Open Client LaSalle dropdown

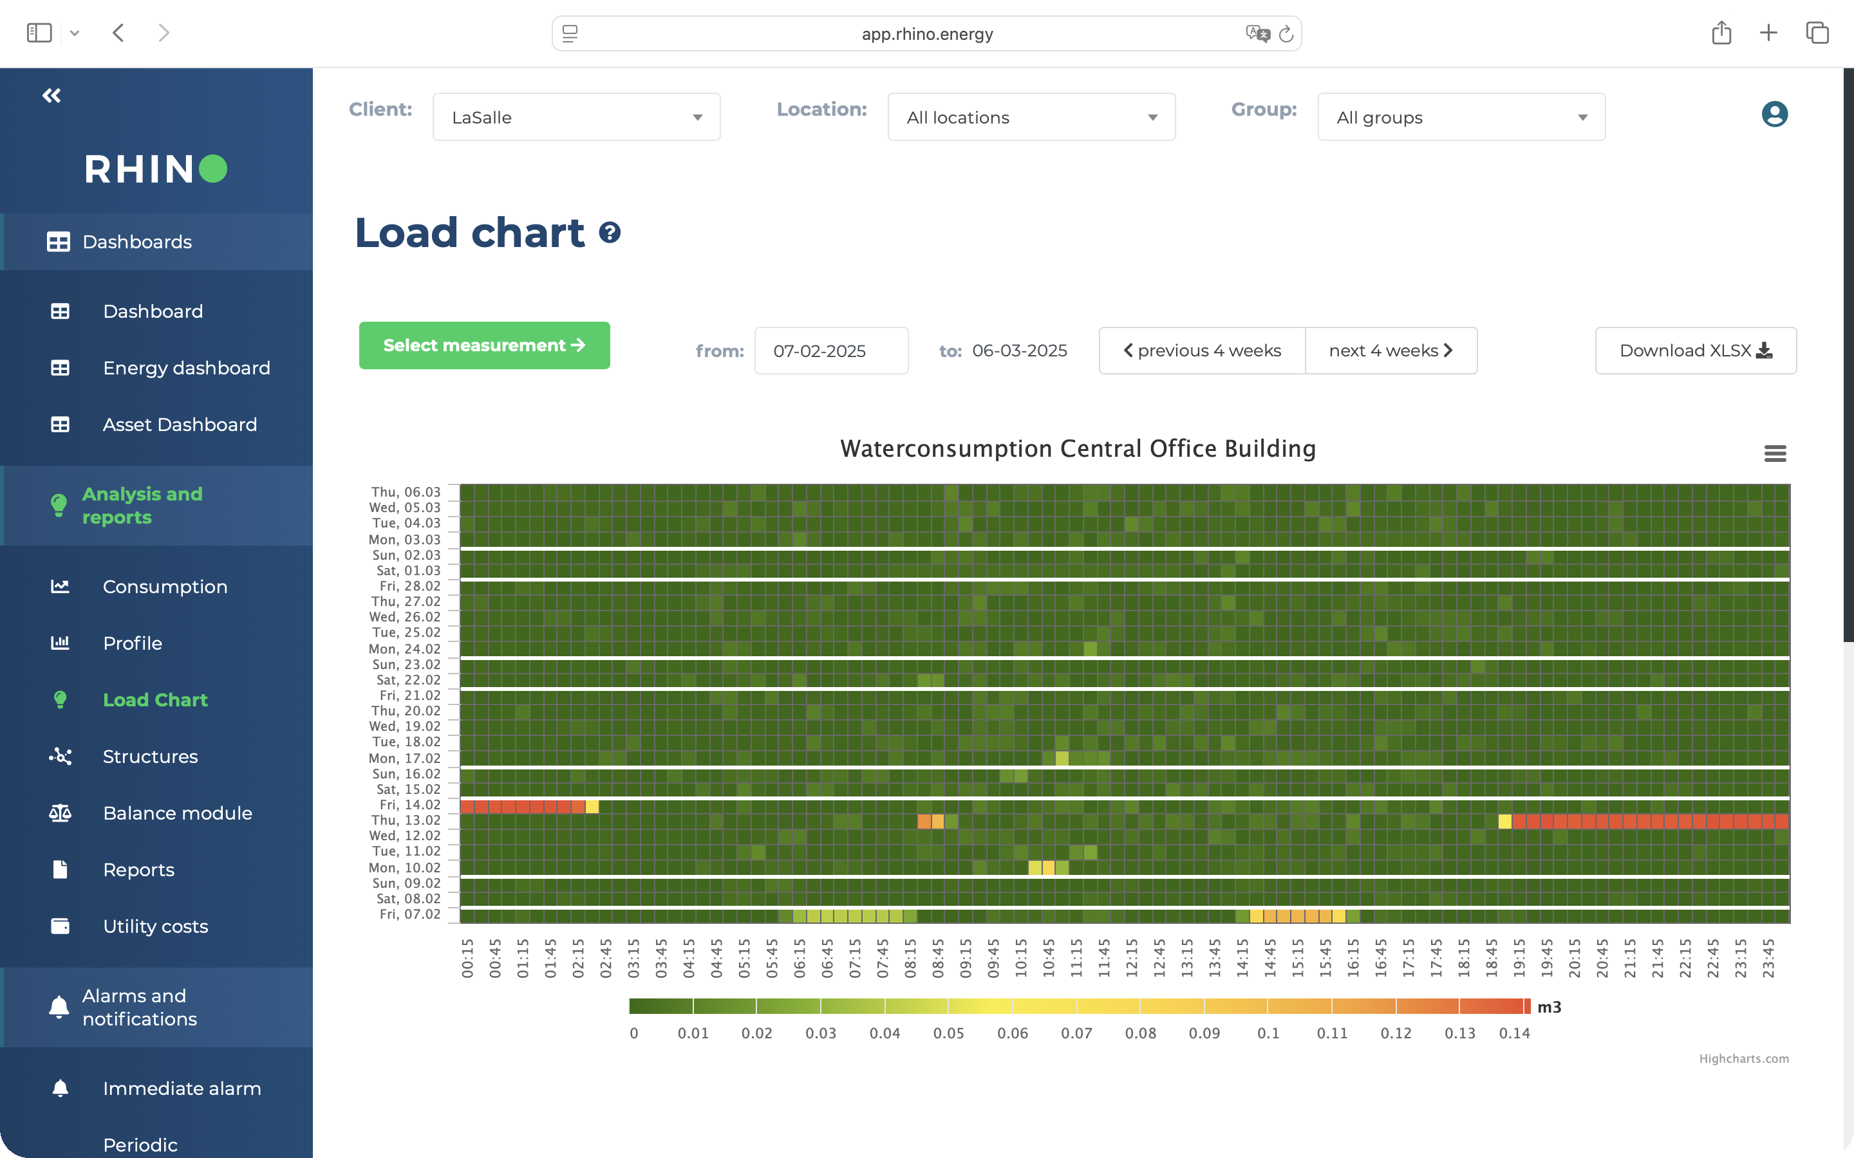pyautogui.click(x=576, y=117)
